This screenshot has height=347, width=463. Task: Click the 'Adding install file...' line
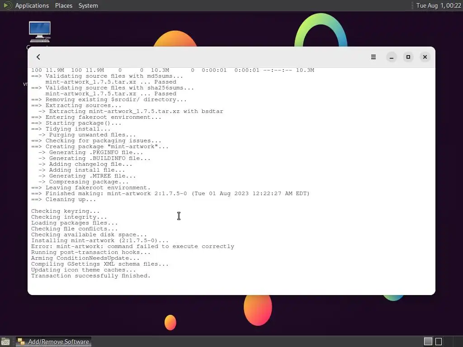pyautogui.click(x=81, y=170)
